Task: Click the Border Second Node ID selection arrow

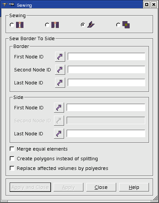Action: tap(60, 70)
